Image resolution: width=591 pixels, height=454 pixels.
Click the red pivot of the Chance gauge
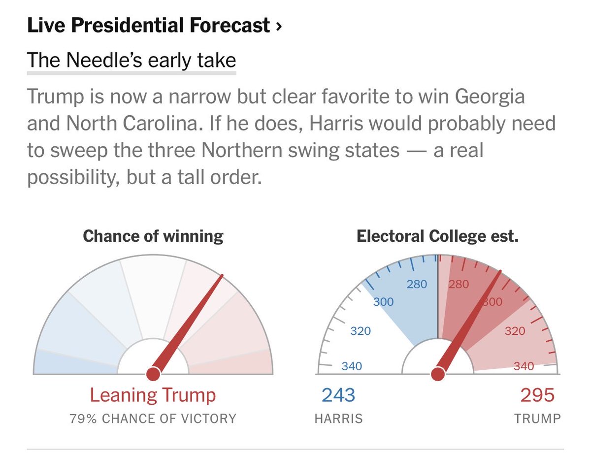point(153,374)
